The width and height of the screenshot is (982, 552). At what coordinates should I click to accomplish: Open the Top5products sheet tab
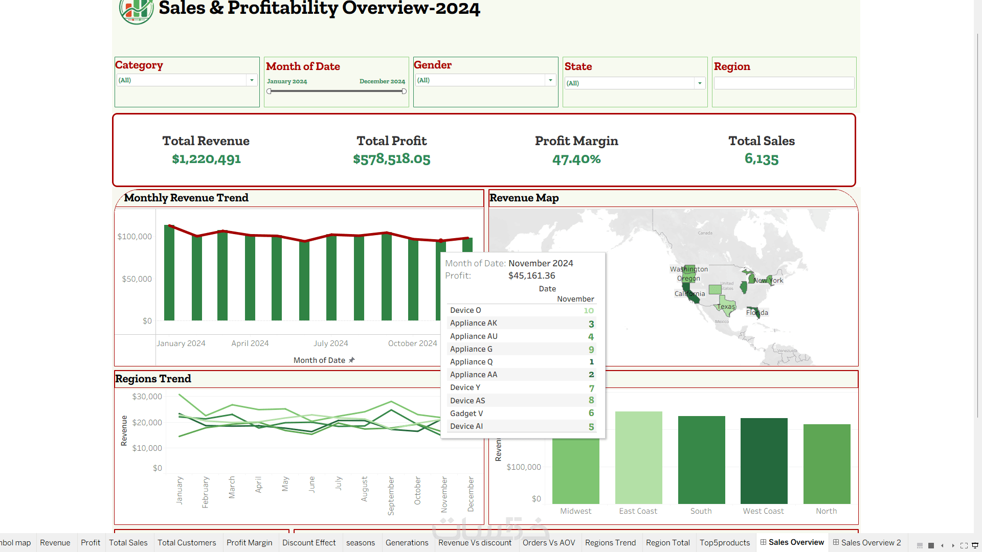[724, 542]
